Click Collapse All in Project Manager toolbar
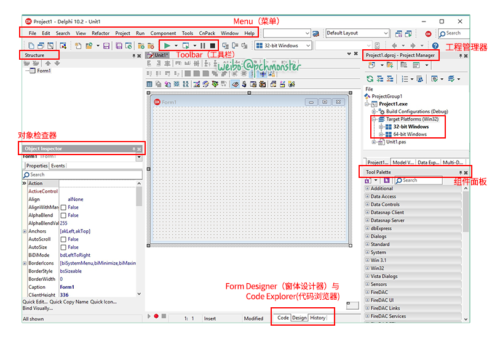Viewport: 492px width, 338px height. coord(390,79)
